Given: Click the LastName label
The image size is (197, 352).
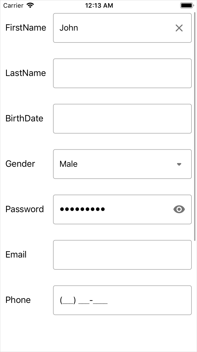Looking at the screenshot, I should tap(26, 73).
